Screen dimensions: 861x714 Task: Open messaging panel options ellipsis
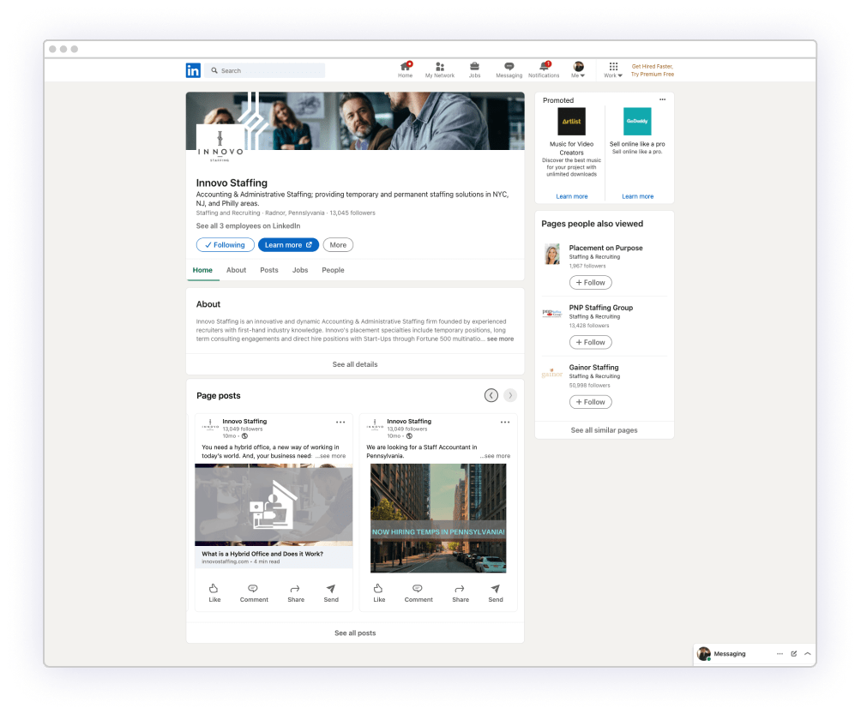click(780, 654)
